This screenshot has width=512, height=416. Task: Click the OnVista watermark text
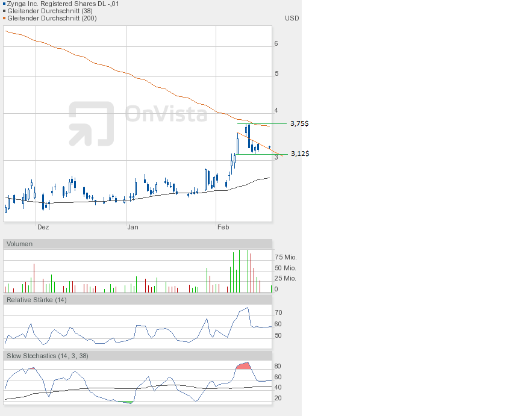(x=166, y=114)
